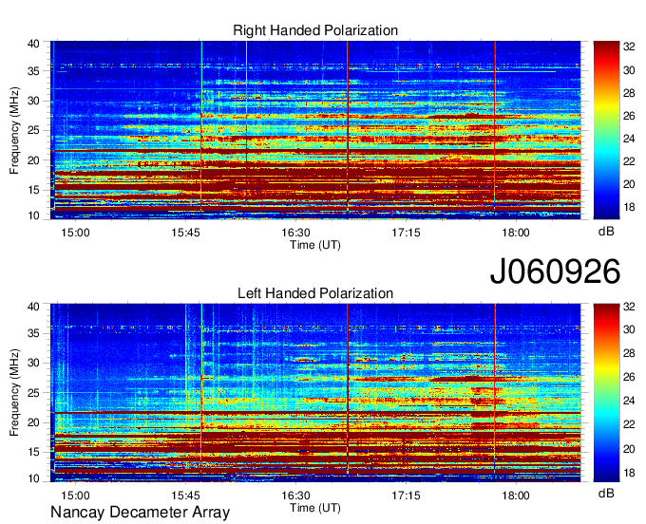Click the J060926 observation label
The width and height of the screenshot is (646, 524).
[x=555, y=271]
